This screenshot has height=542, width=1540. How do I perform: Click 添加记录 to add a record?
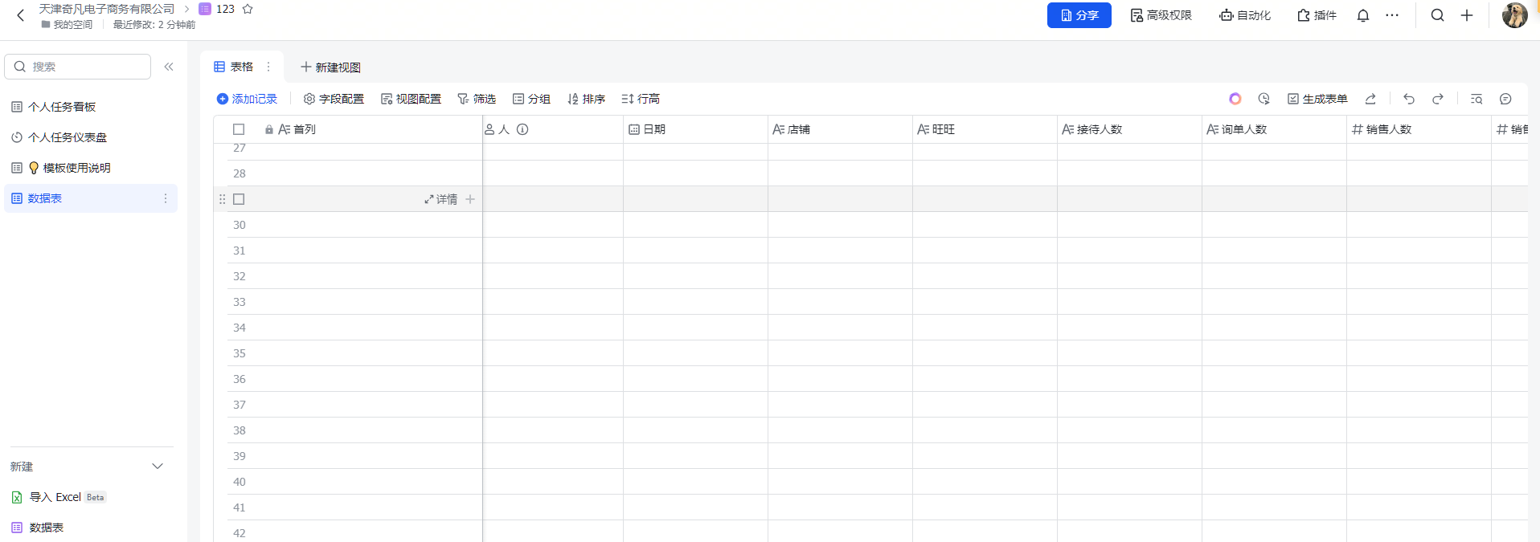pyautogui.click(x=247, y=99)
